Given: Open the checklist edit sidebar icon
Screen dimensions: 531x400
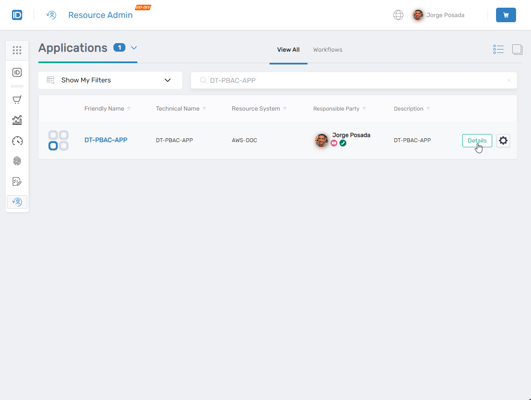Looking at the screenshot, I should click(x=17, y=181).
